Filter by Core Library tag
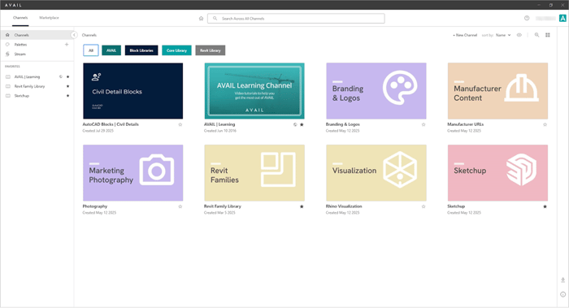 coord(176,50)
